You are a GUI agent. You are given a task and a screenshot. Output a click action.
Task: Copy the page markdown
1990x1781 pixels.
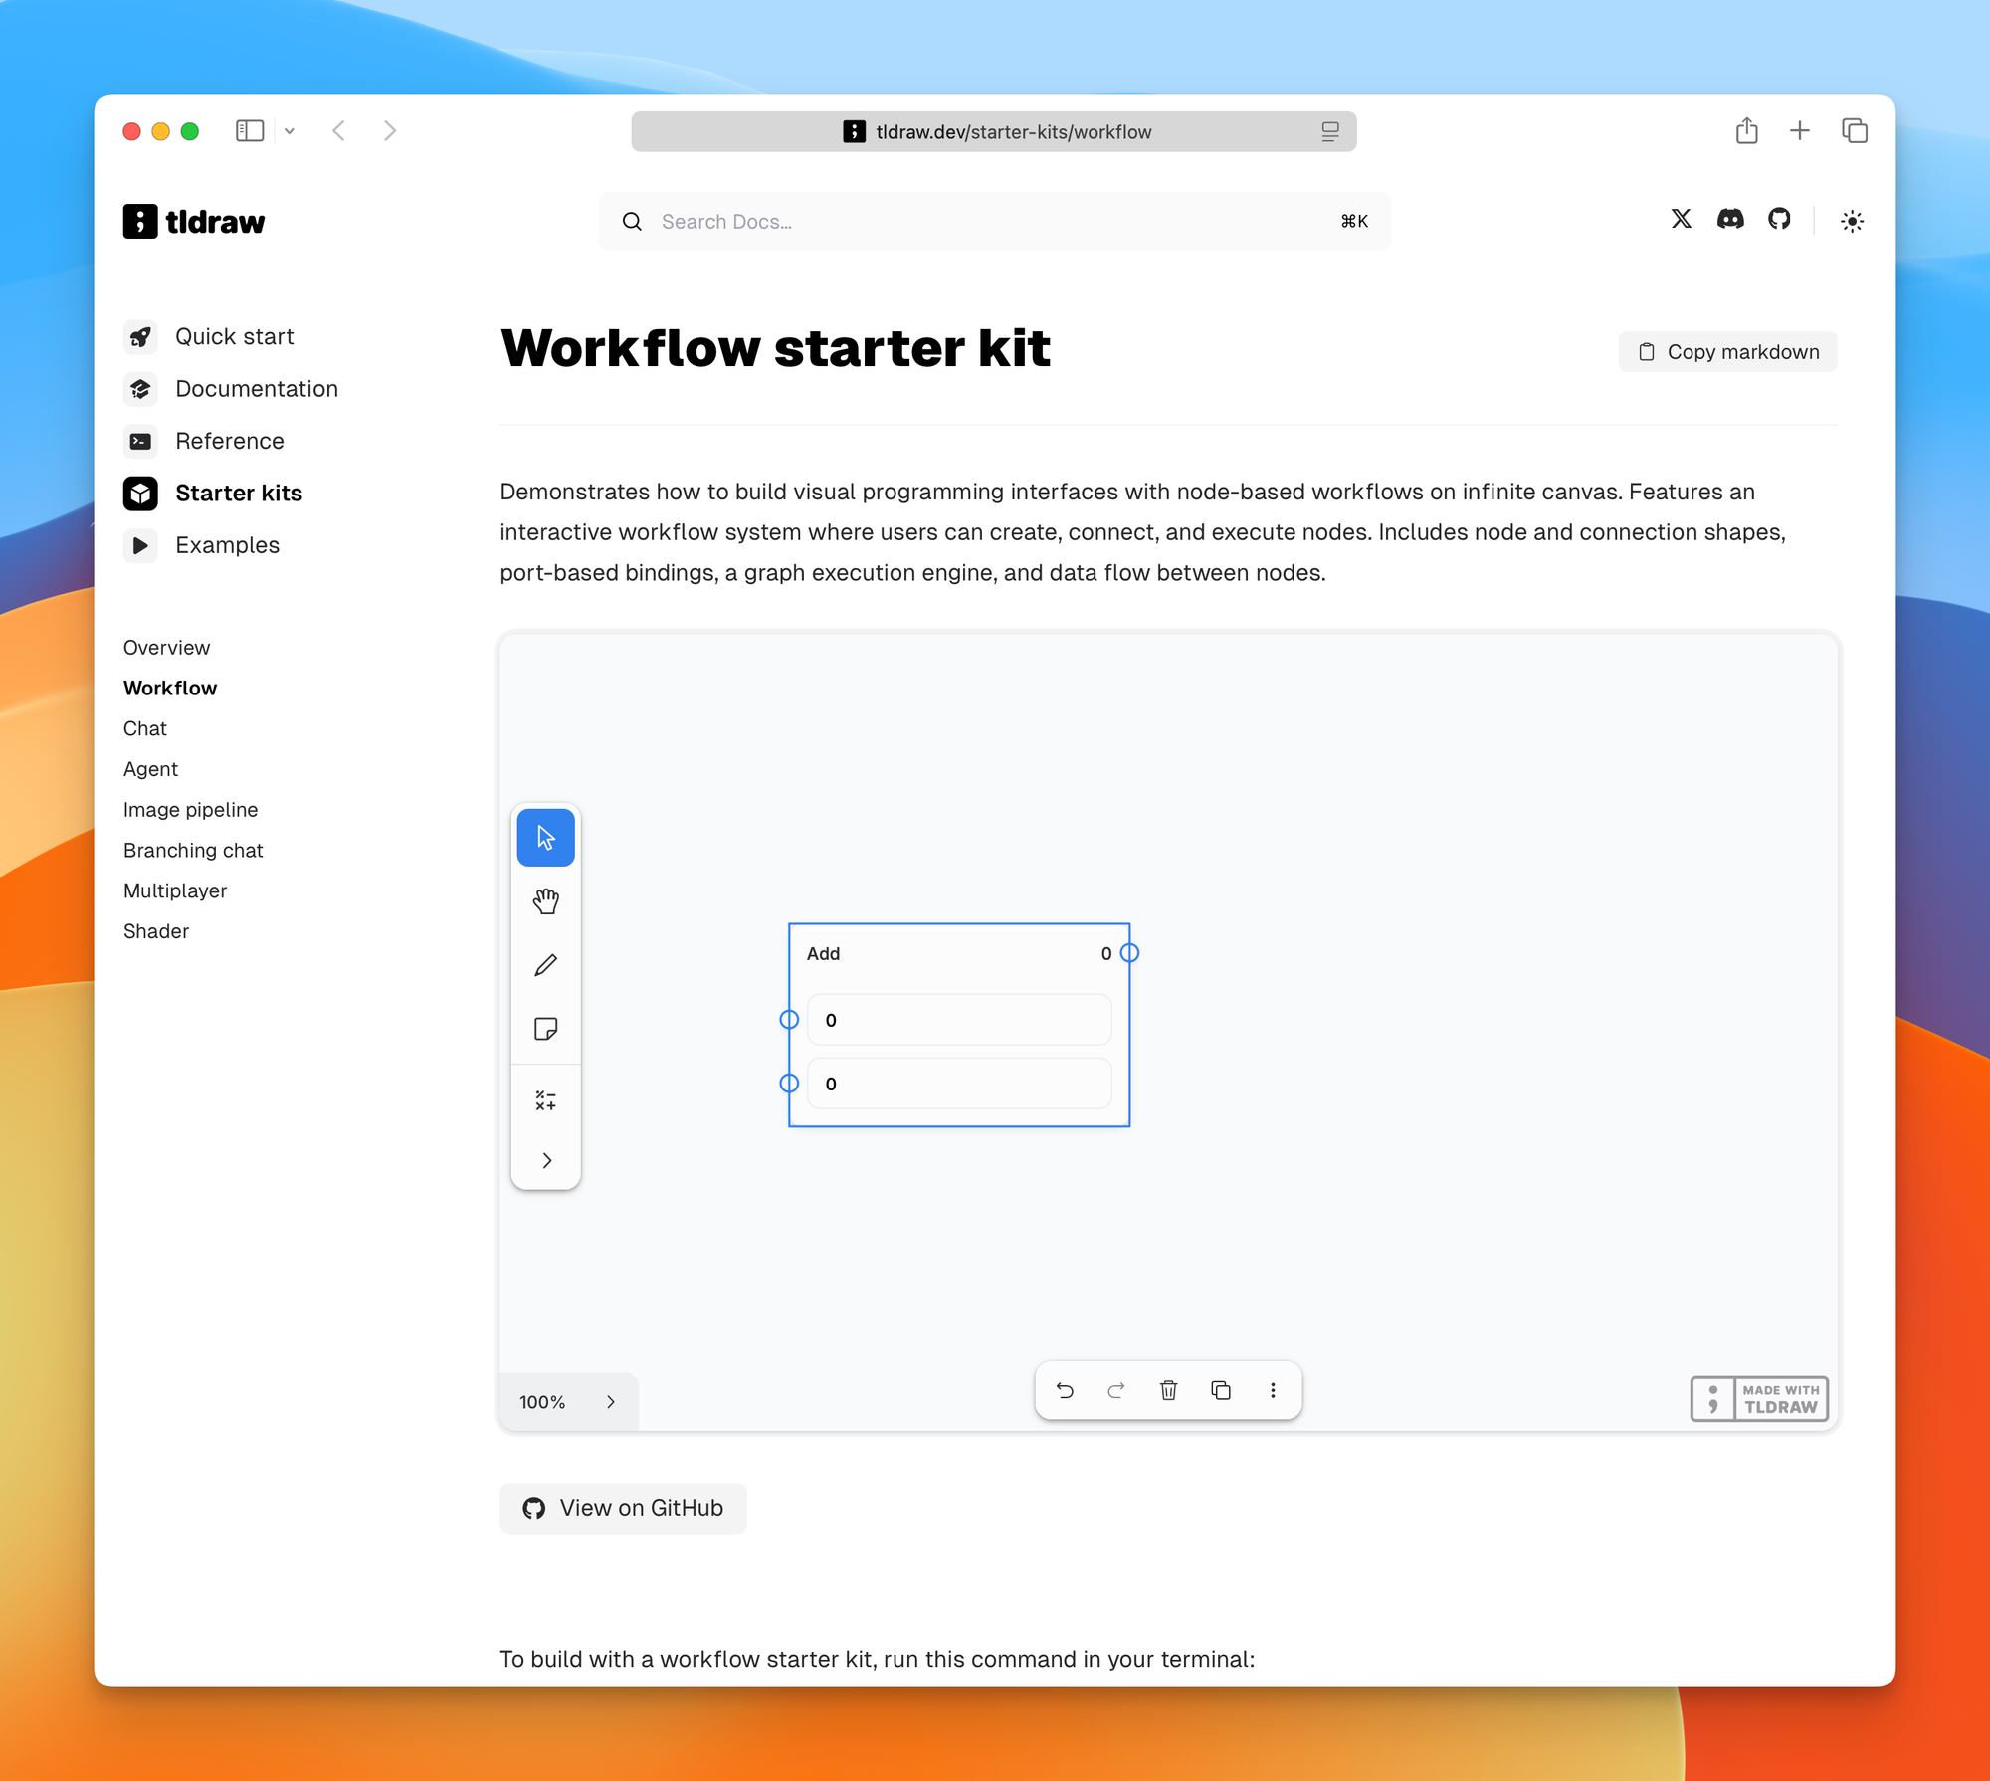tap(1727, 352)
